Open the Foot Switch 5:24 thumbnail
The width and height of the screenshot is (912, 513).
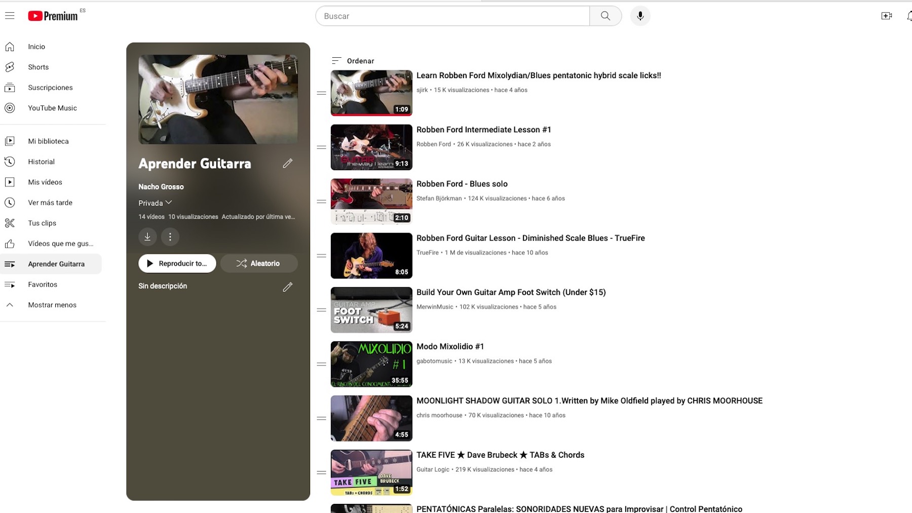coord(371,310)
